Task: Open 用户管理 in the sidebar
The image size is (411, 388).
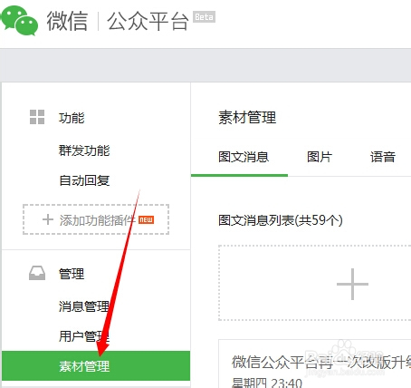Action: (x=84, y=336)
